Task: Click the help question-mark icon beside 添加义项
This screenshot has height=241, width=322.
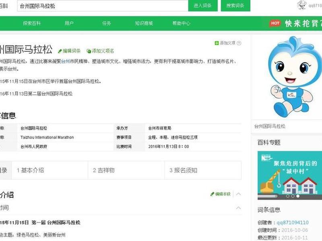Action: click(239, 43)
